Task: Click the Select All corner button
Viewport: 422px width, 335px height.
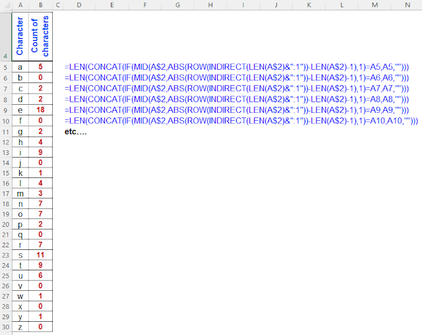Action: 6,5
